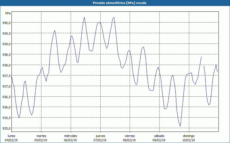
Task: Click the chart title 'Presión atmosférica [hPa] escala'
Action: 120,3
